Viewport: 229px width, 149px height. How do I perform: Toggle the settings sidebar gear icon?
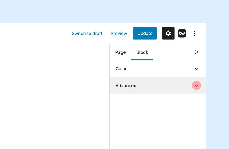(x=168, y=33)
